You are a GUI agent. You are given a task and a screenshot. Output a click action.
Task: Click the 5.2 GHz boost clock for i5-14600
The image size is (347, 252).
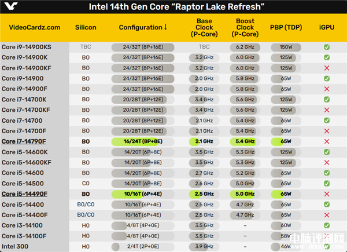[x=245, y=173]
